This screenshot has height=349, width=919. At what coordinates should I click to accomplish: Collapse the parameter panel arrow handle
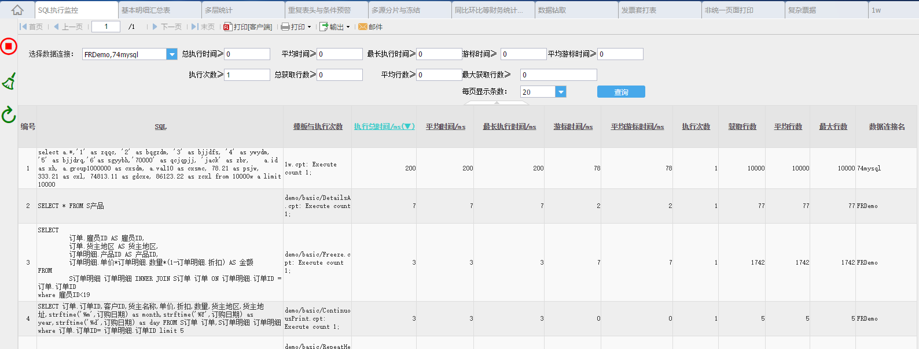497,103
